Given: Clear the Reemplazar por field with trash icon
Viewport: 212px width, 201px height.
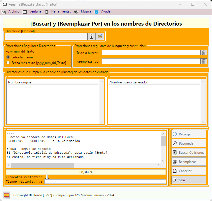Looking at the screenshot, I should click(204, 61).
